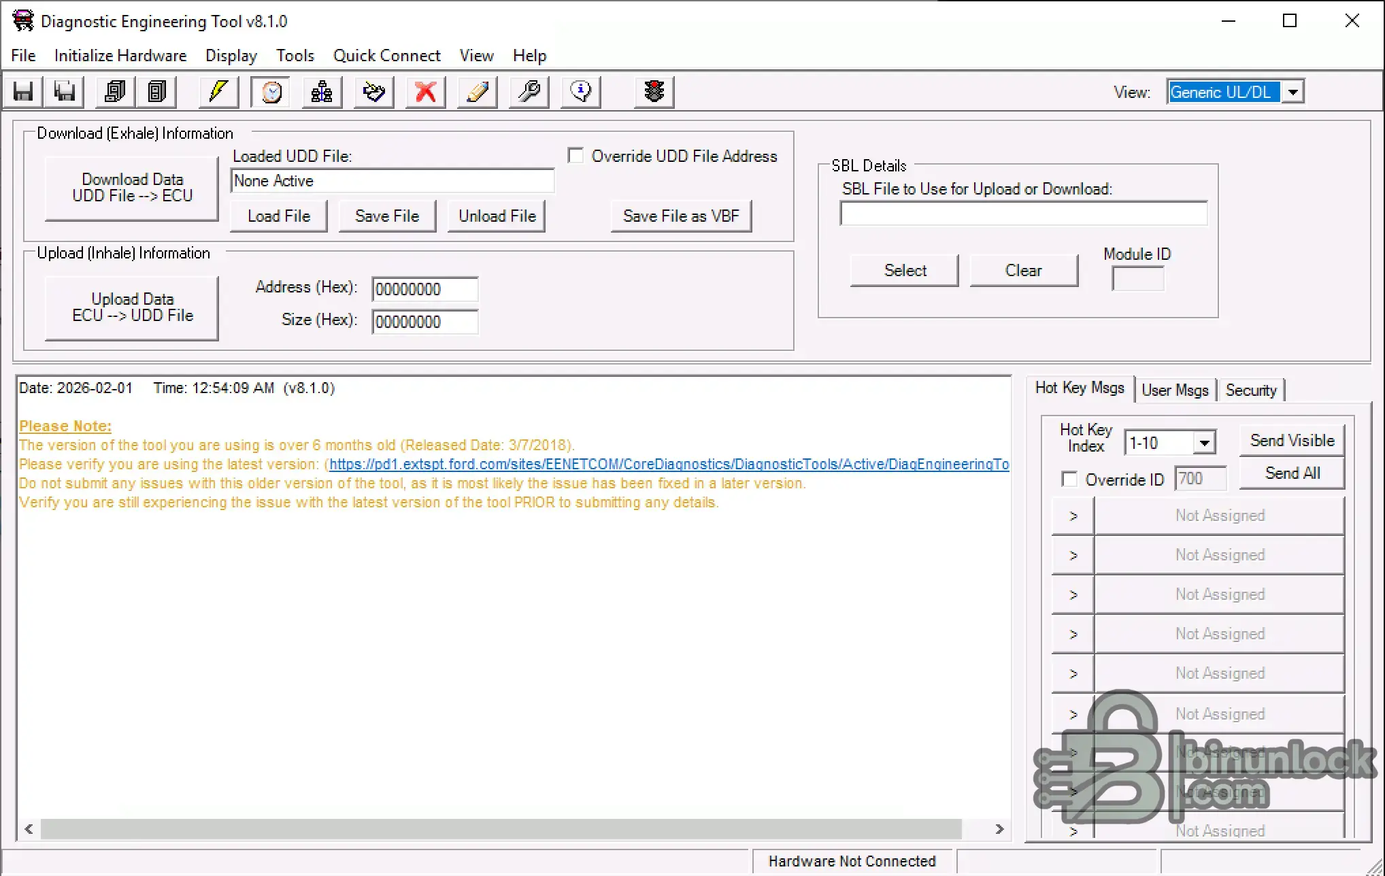Open the Quick Connect menu
This screenshot has width=1385, height=876.
pyautogui.click(x=386, y=56)
